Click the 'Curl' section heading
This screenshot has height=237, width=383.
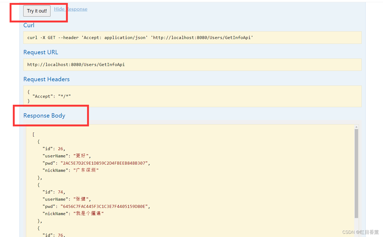29,25
